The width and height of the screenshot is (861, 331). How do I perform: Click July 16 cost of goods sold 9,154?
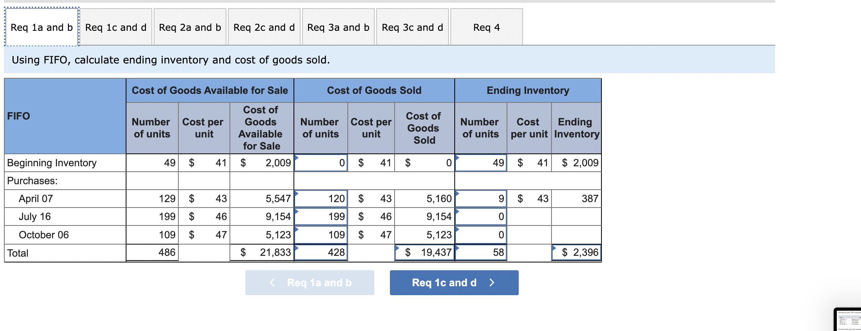click(x=439, y=217)
